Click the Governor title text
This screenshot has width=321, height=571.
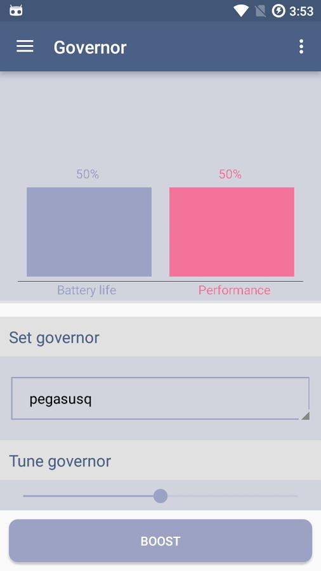[90, 48]
